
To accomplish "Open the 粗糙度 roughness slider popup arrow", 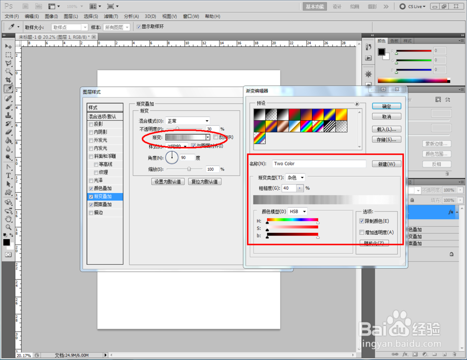I will tap(300, 188).
